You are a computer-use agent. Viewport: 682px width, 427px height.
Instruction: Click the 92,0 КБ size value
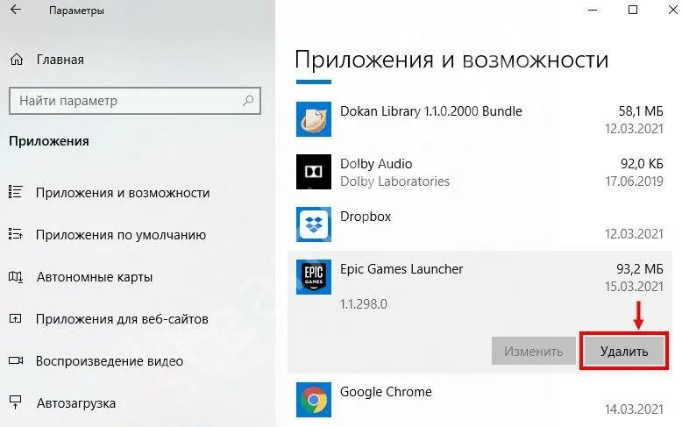click(642, 164)
